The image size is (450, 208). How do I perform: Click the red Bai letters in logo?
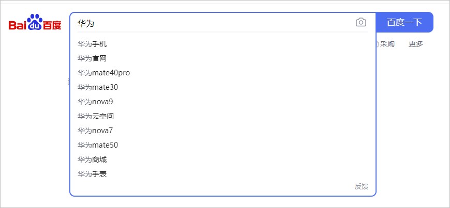click(18, 25)
